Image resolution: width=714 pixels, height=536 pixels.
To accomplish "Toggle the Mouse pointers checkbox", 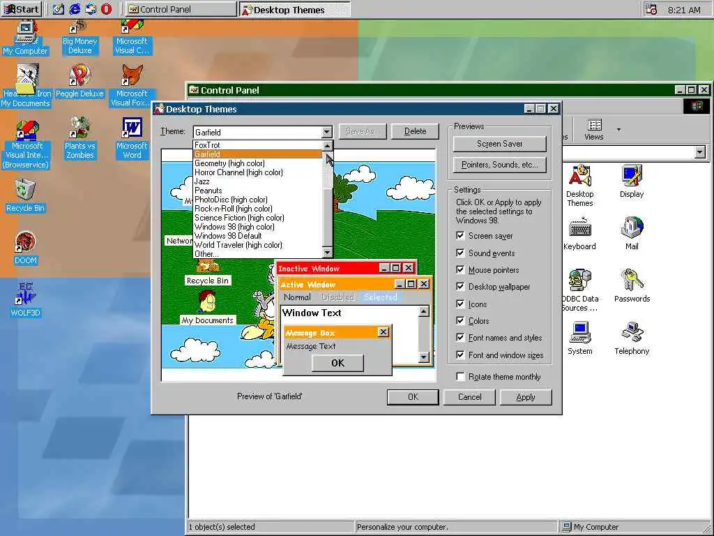I will click(460, 270).
